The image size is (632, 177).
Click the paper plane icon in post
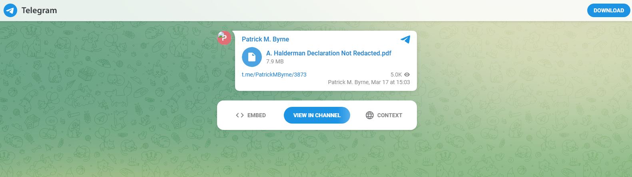(x=405, y=39)
